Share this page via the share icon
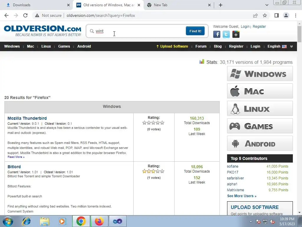The image size is (302, 227). 255,15
